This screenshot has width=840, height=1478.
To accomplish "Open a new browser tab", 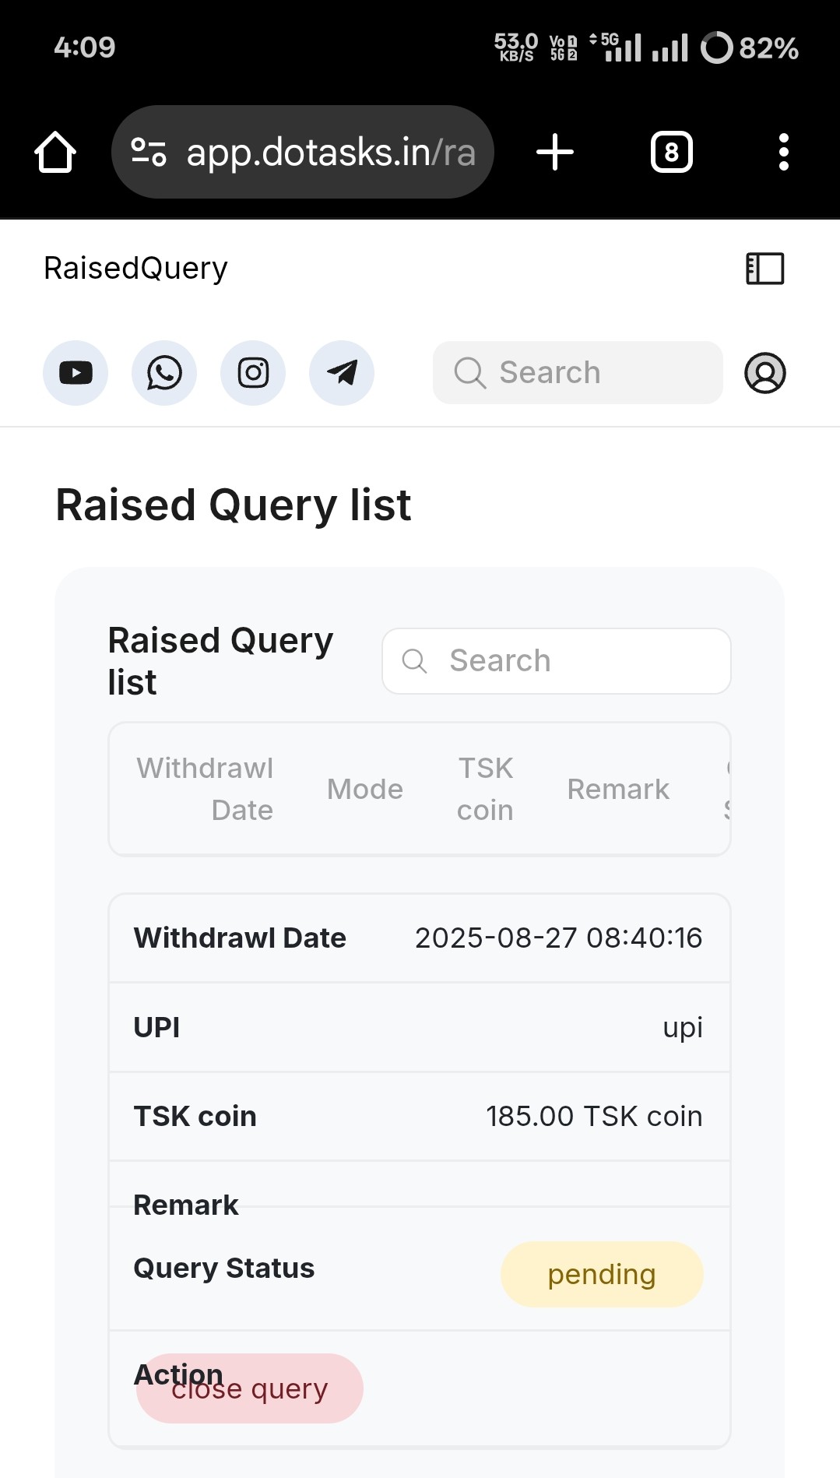I will click(555, 152).
